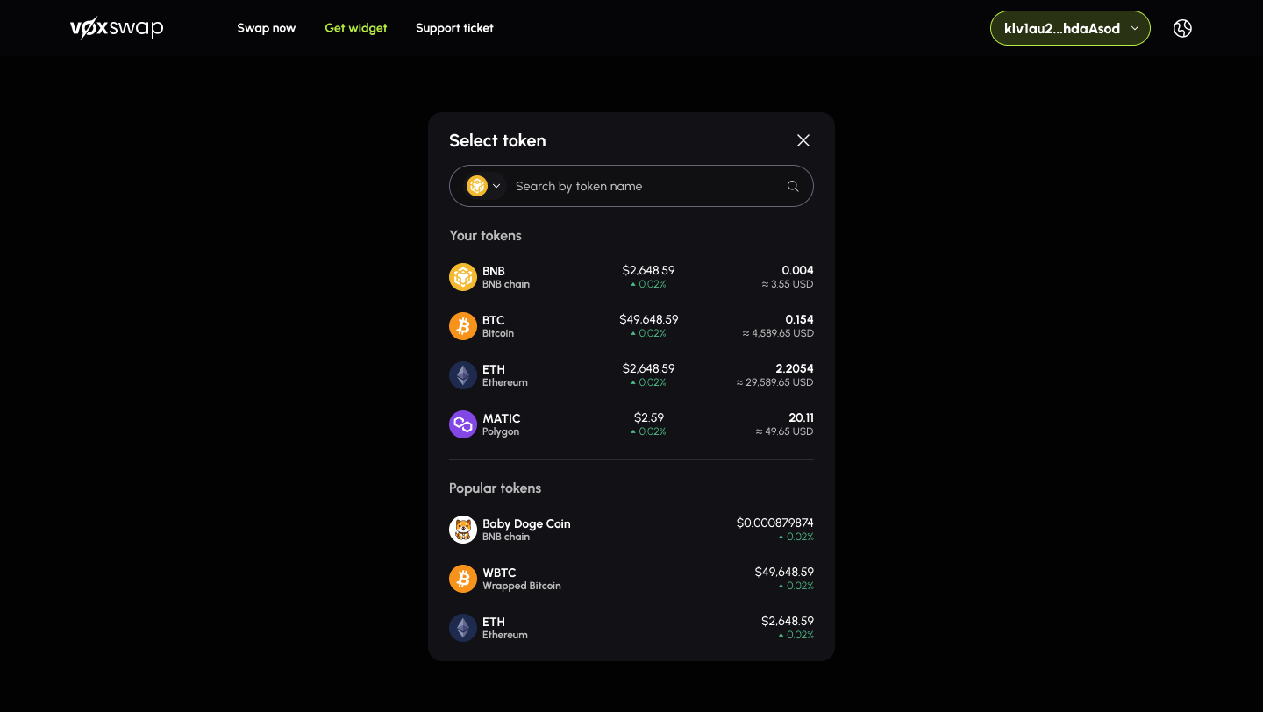Click the purple MATIC Polygon icon

pos(463,424)
